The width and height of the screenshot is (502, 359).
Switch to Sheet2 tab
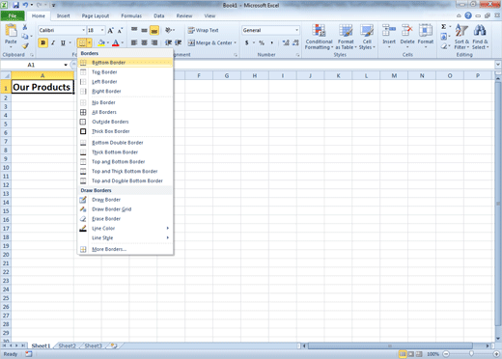[67, 345]
